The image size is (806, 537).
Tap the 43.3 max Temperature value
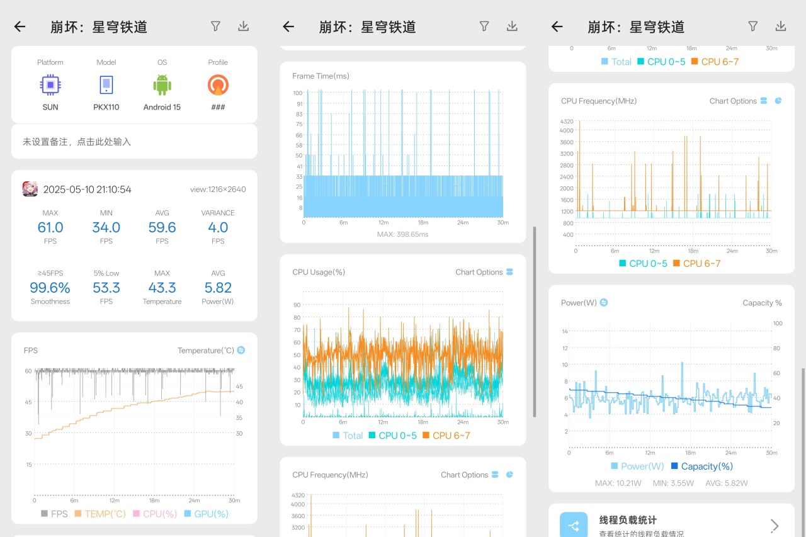(x=162, y=288)
